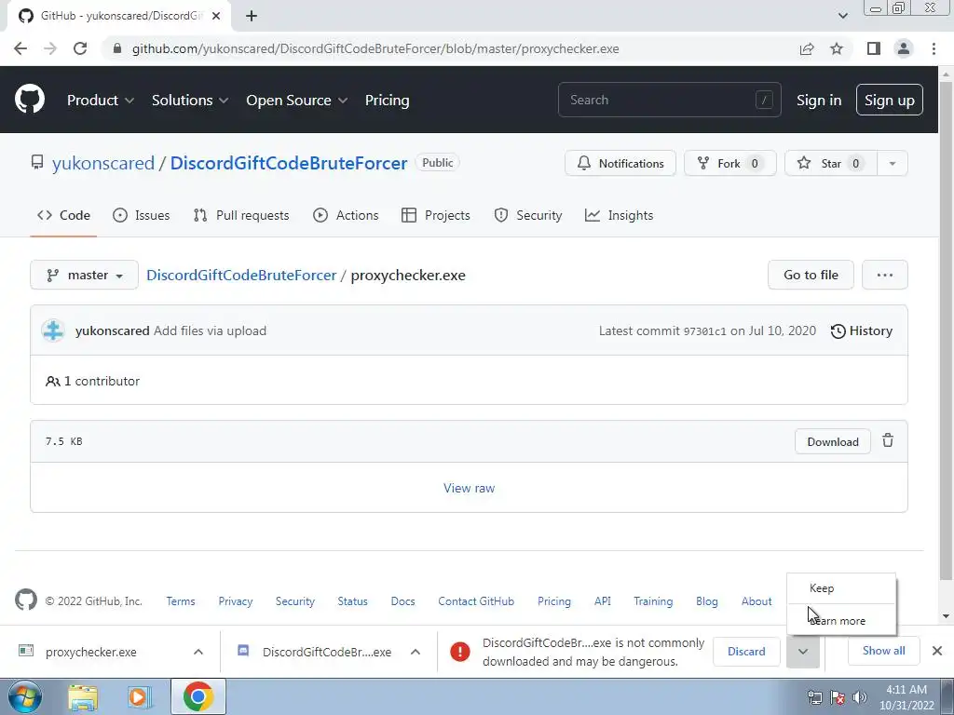
Task: Choose Learn more from download menu
Action: [841, 620]
